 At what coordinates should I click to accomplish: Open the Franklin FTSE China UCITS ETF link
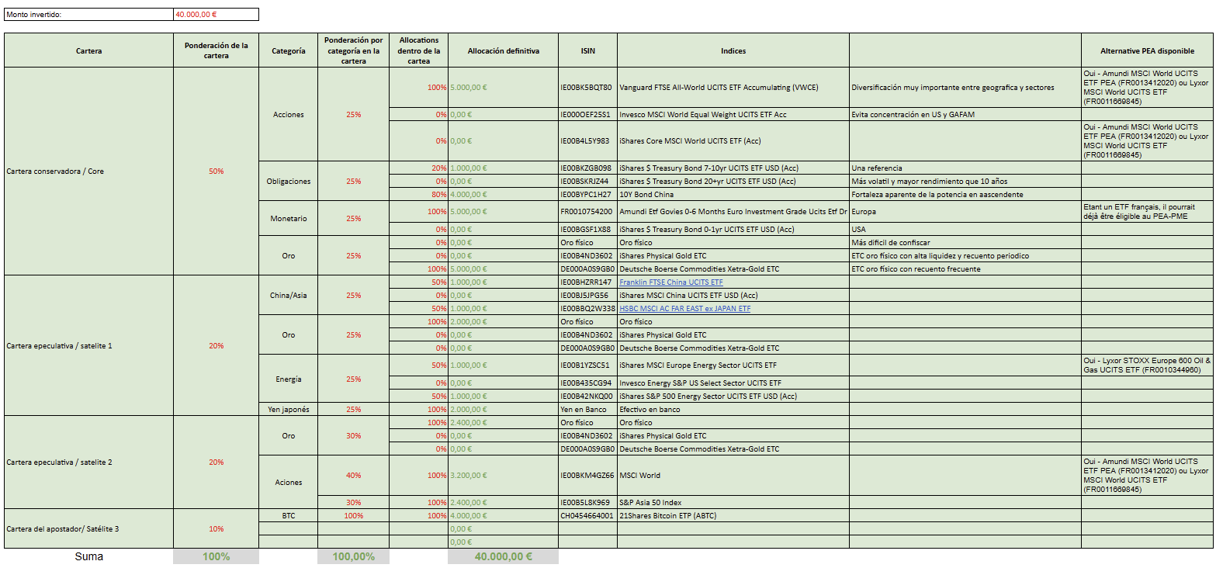(670, 282)
